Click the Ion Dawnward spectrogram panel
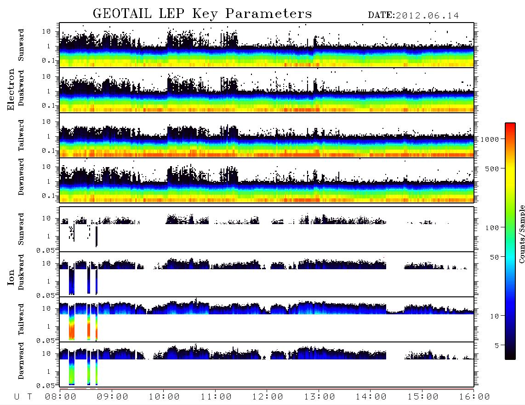 click(267, 364)
